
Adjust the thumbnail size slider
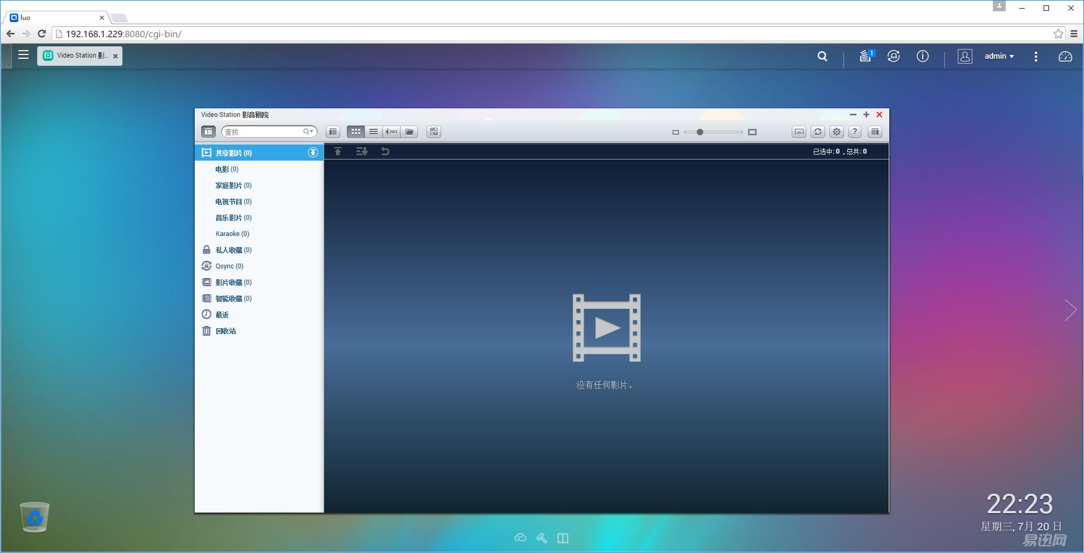[x=699, y=132]
